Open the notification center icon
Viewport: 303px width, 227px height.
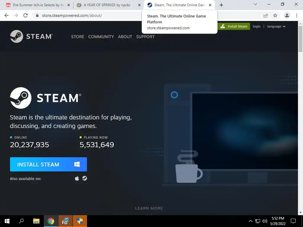pos(293,221)
